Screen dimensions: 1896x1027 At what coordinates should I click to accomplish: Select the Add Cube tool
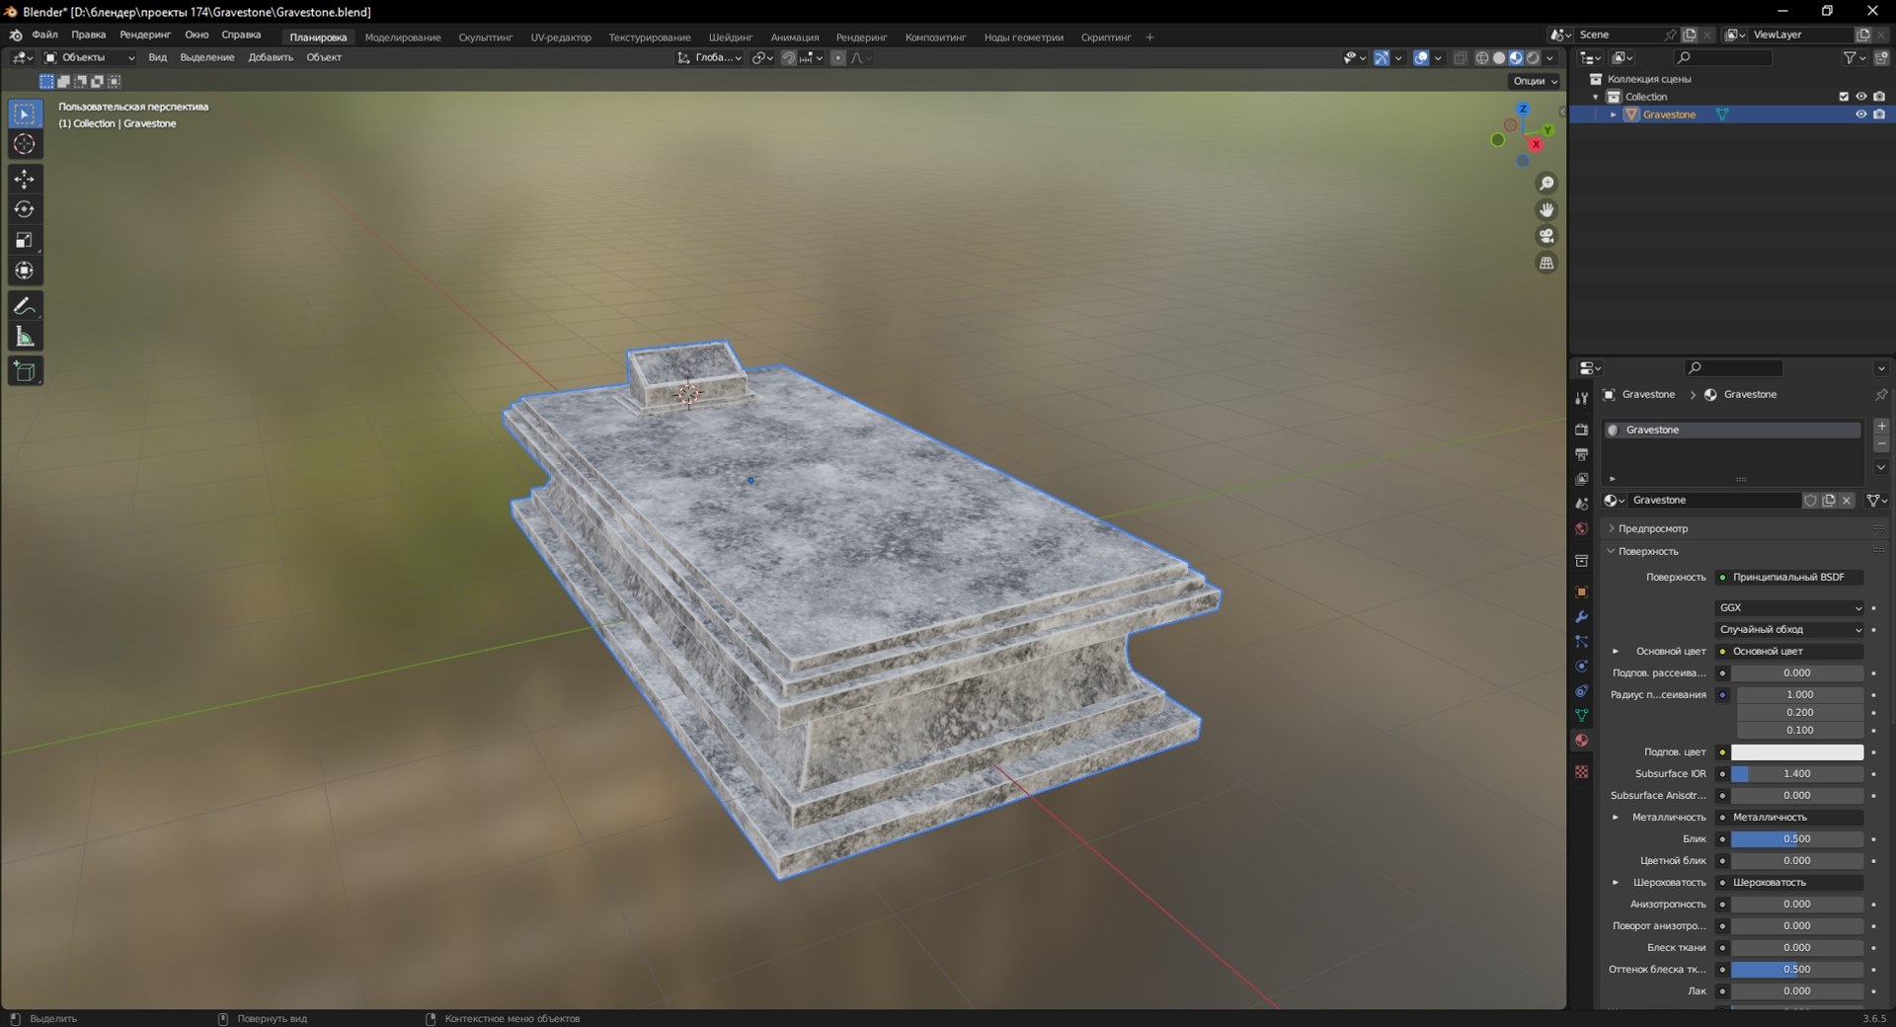pyautogui.click(x=25, y=371)
